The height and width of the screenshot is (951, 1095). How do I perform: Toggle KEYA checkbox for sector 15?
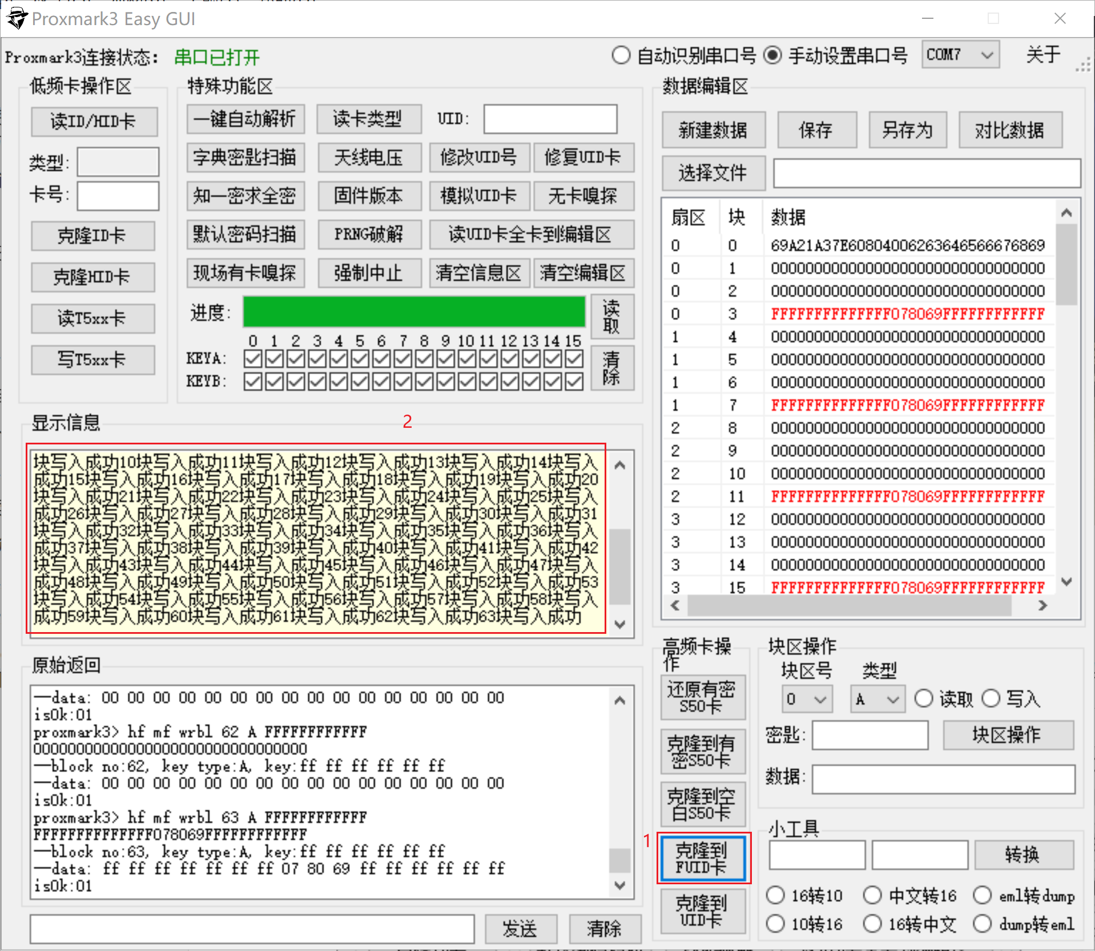click(x=574, y=359)
